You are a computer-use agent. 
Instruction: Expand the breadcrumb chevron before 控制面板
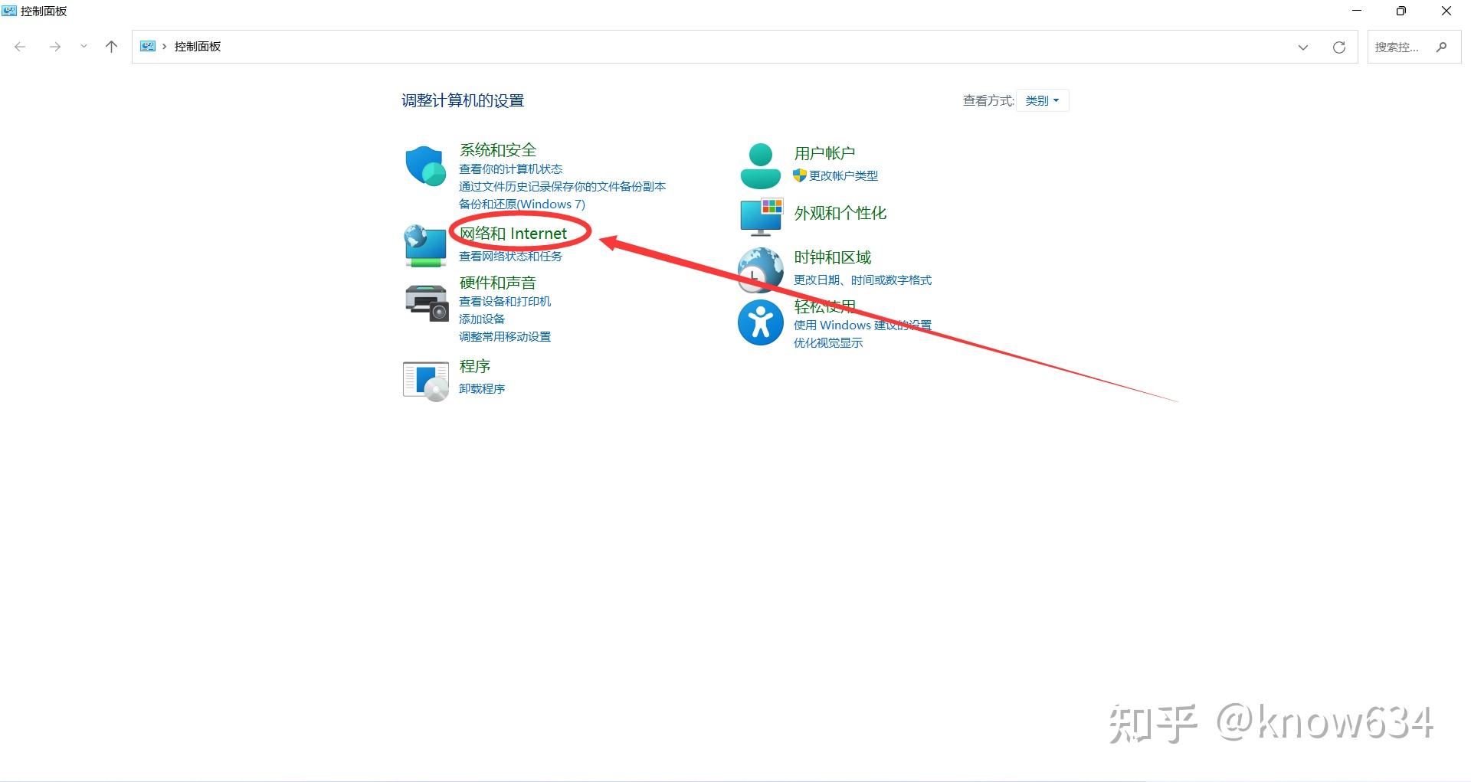click(164, 47)
